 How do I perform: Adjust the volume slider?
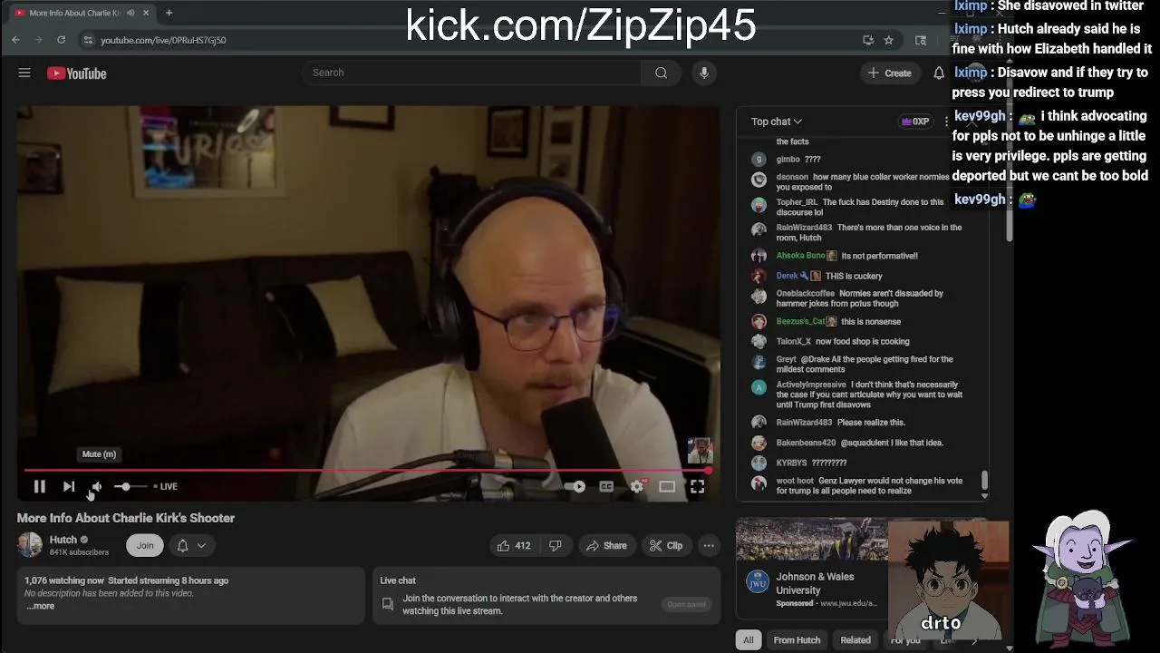coord(129,487)
